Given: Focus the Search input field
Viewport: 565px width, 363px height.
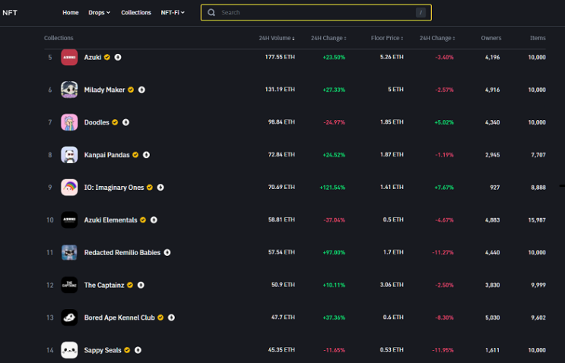Looking at the screenshot, I should [x=316, y=13].
